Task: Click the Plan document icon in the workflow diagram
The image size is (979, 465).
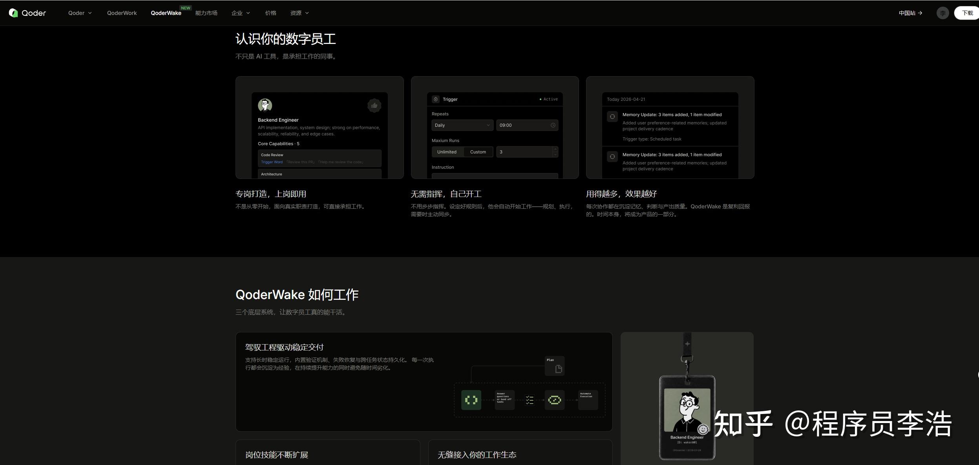Action: click(x=558, y=369)
